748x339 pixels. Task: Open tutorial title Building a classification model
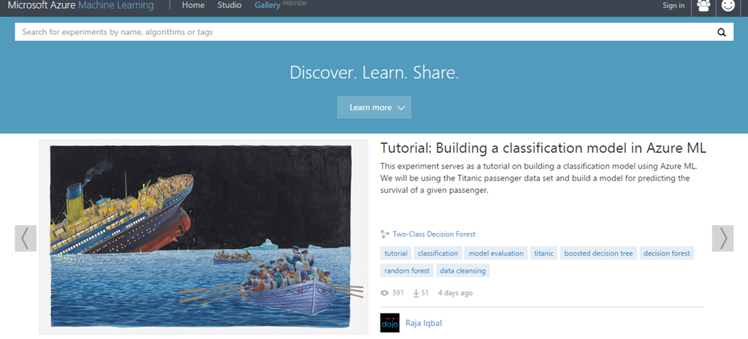point(543,148)
